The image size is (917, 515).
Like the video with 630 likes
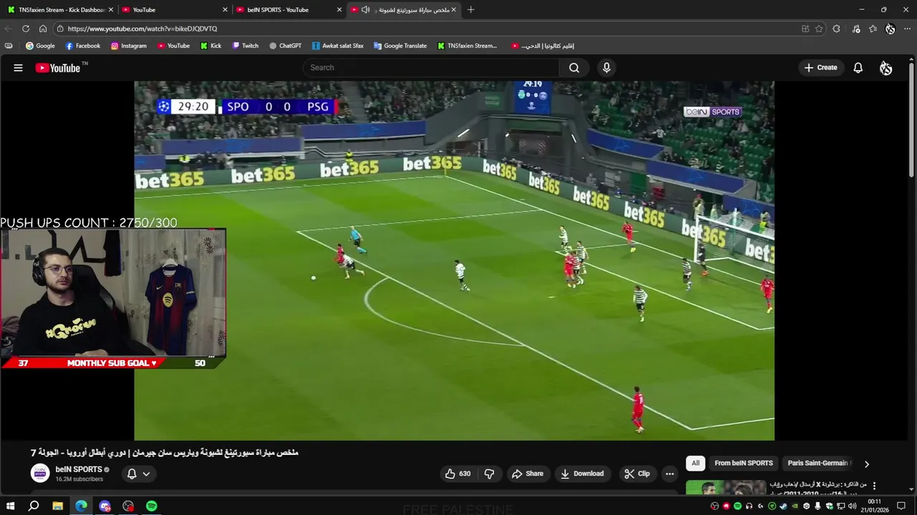coord(458,474)
